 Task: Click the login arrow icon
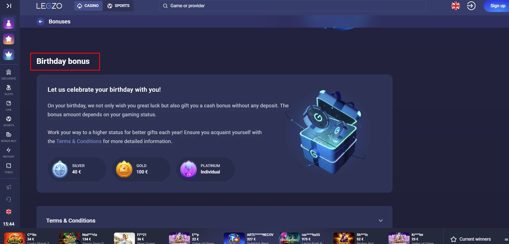[471, 6]
